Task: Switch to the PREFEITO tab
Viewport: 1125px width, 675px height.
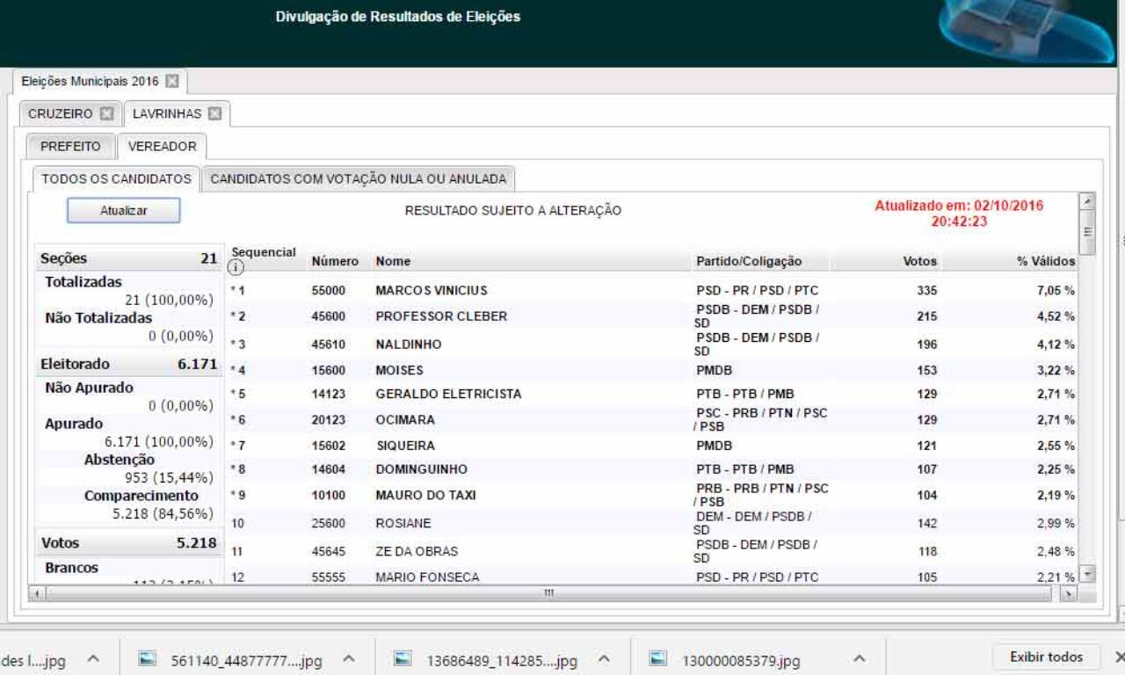Action: pos(70,147)
